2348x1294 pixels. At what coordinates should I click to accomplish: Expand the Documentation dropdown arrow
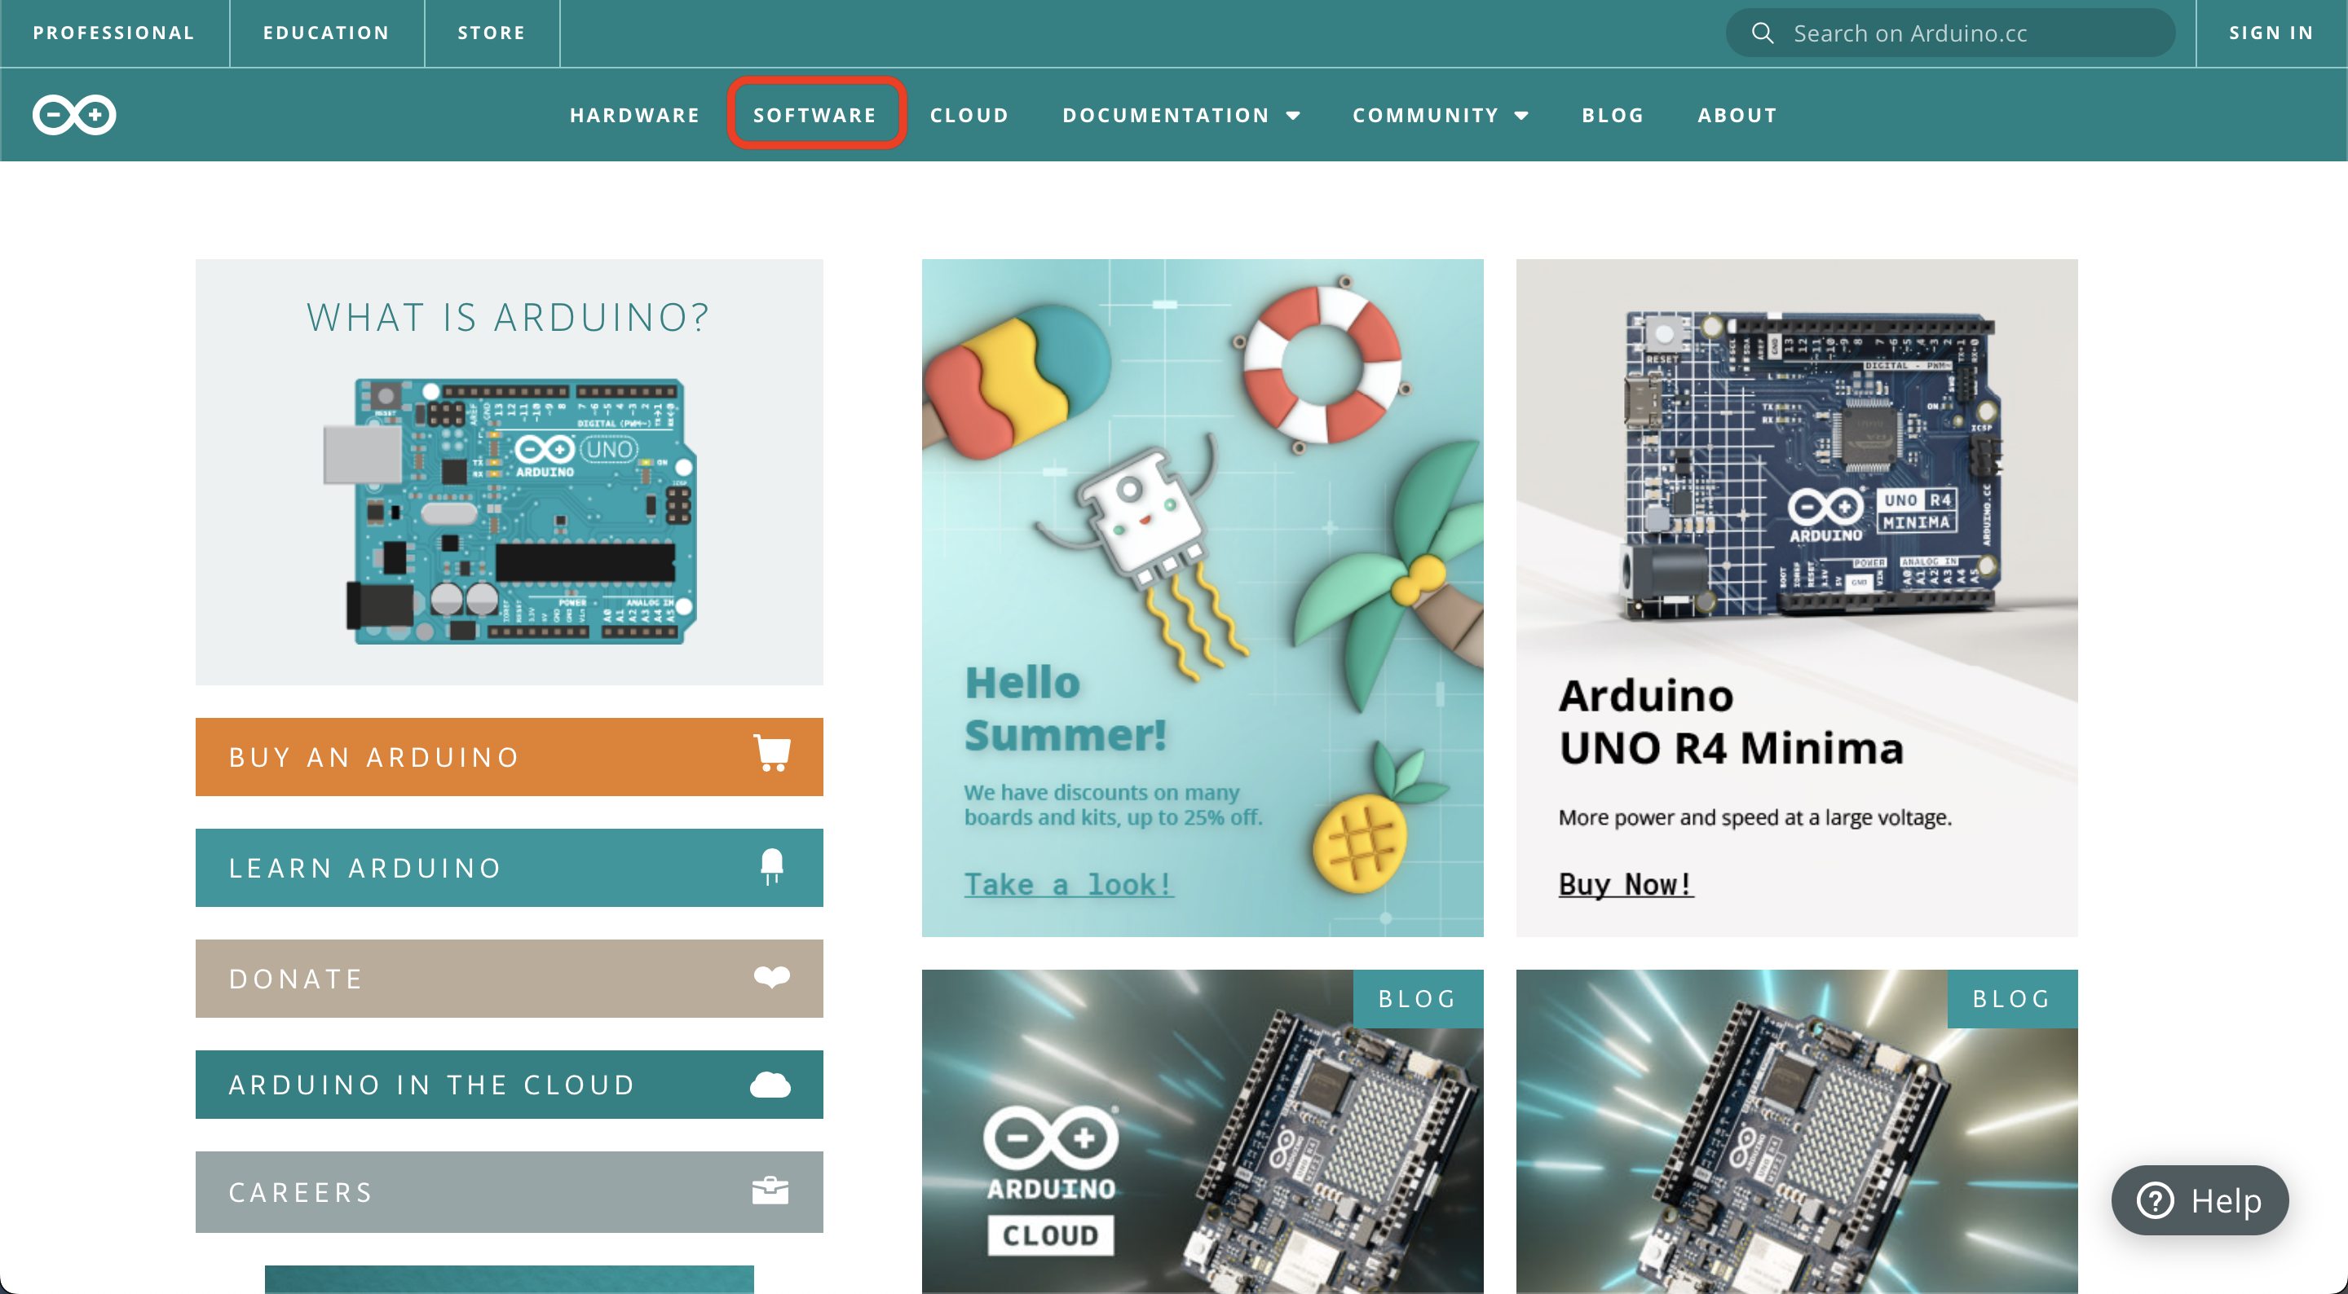coord(1293,116)
